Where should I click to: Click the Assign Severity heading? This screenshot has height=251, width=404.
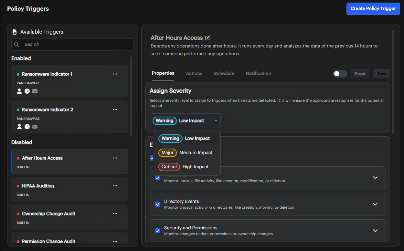170,91
